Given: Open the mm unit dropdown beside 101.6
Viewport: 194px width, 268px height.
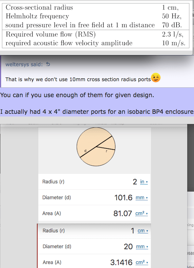Looking at the screenshot, I should pos(142,198).
